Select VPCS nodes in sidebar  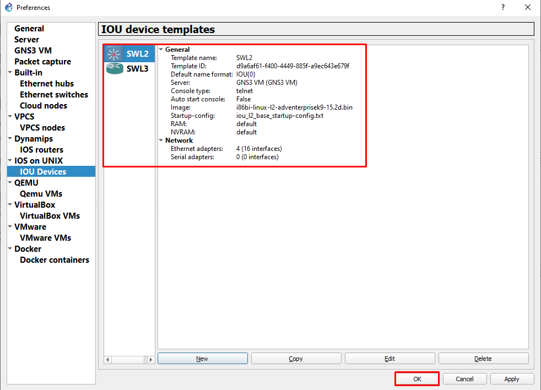(x=42, y=128)
